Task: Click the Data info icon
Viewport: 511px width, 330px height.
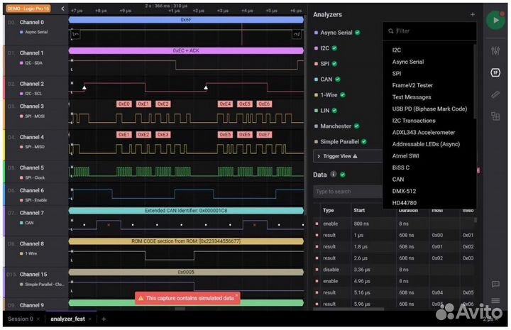Action: pos(342,175)
